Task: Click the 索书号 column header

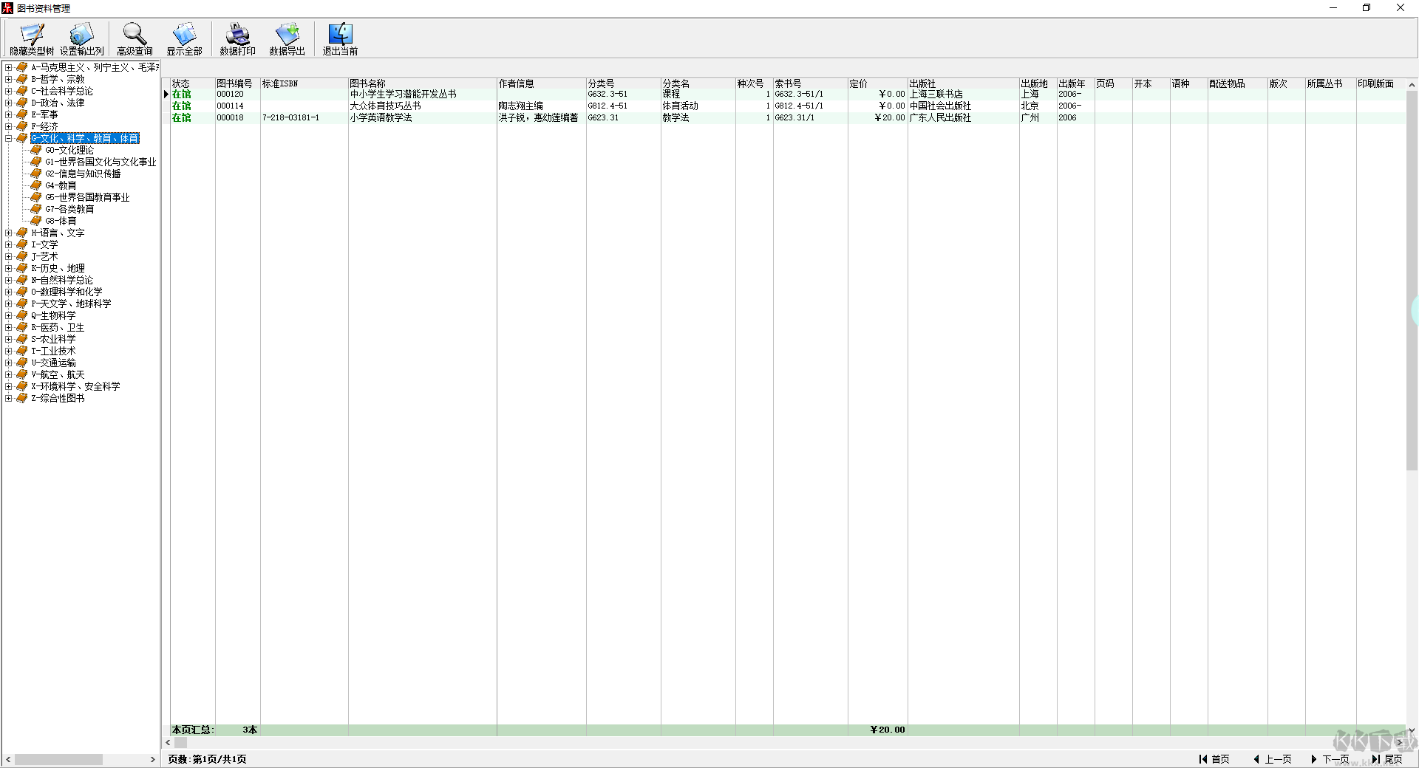Action: pos(810,83)
